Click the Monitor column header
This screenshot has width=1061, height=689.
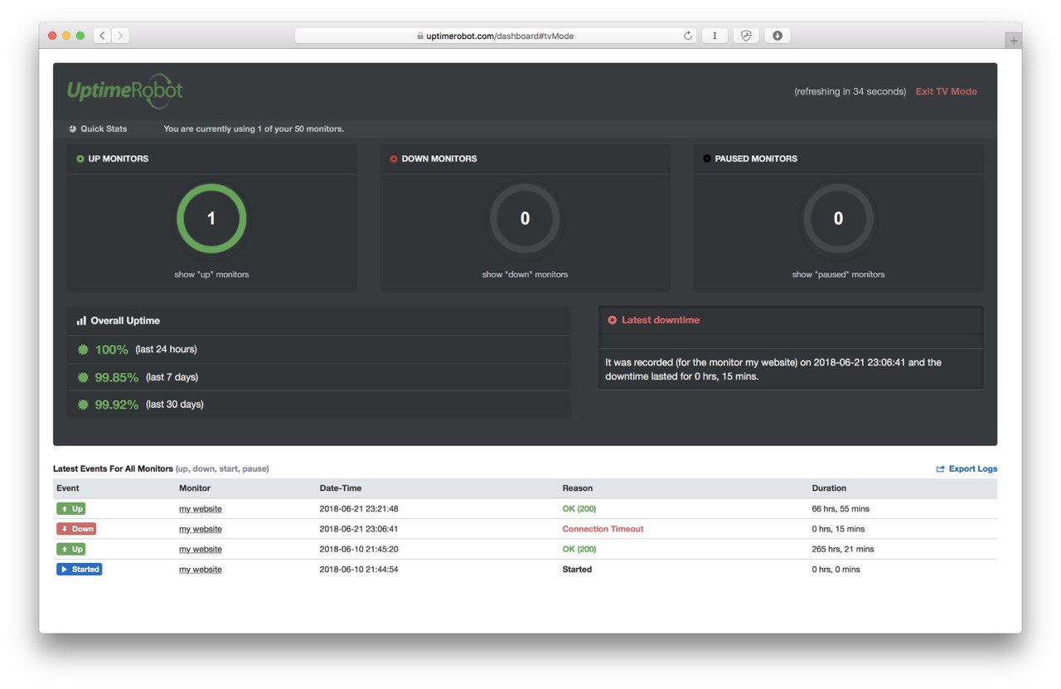[x=195, y=488]
